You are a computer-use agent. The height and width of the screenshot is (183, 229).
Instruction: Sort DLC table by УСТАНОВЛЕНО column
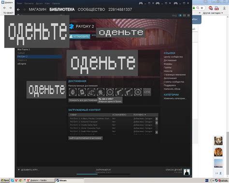pyautogui.click(x=119, y=115)
